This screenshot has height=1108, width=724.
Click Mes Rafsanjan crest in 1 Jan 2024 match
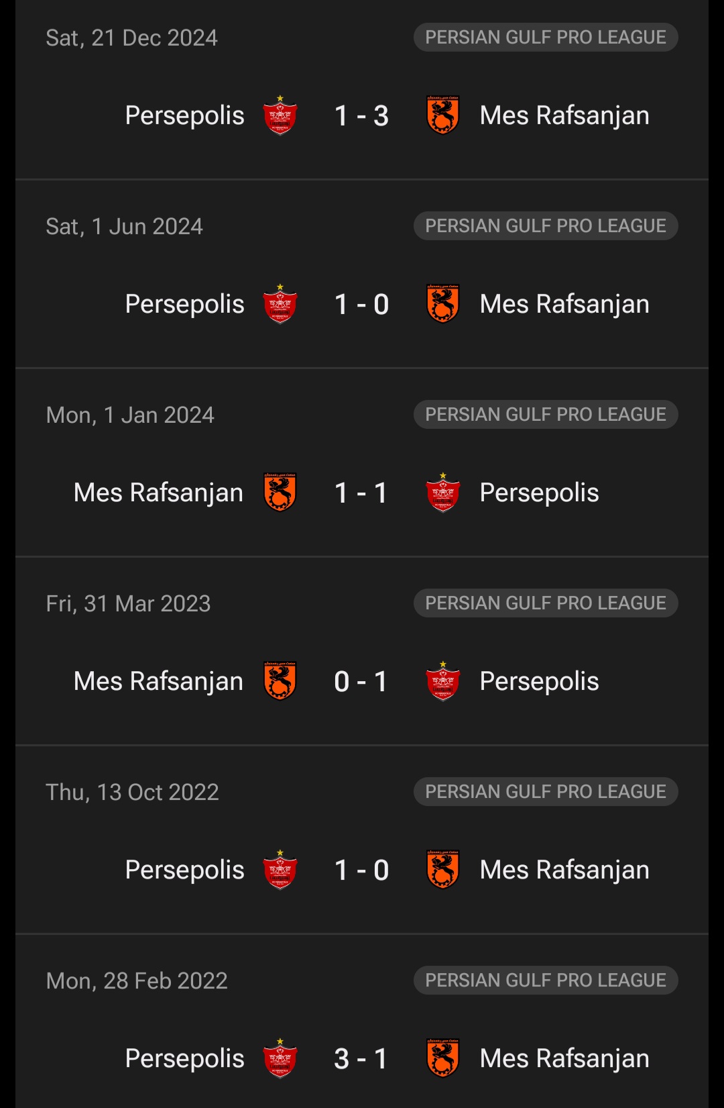[280, 493]
